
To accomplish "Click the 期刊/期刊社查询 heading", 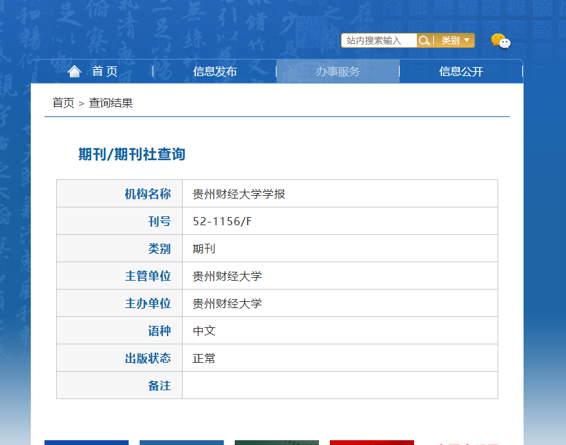I will point(132,154).
